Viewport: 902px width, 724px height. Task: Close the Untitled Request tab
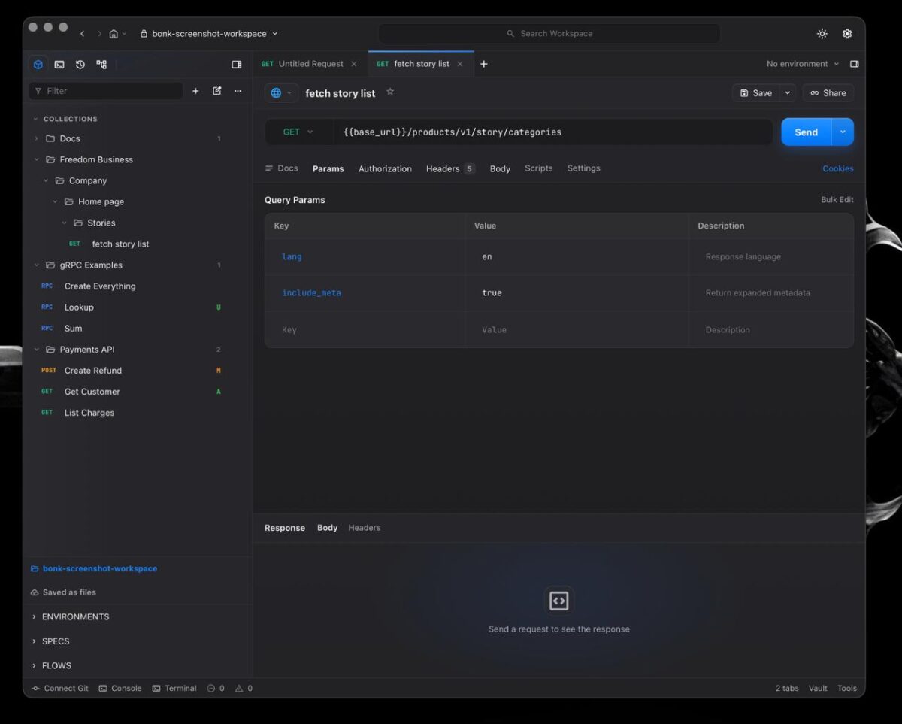(x=354, y=64)
